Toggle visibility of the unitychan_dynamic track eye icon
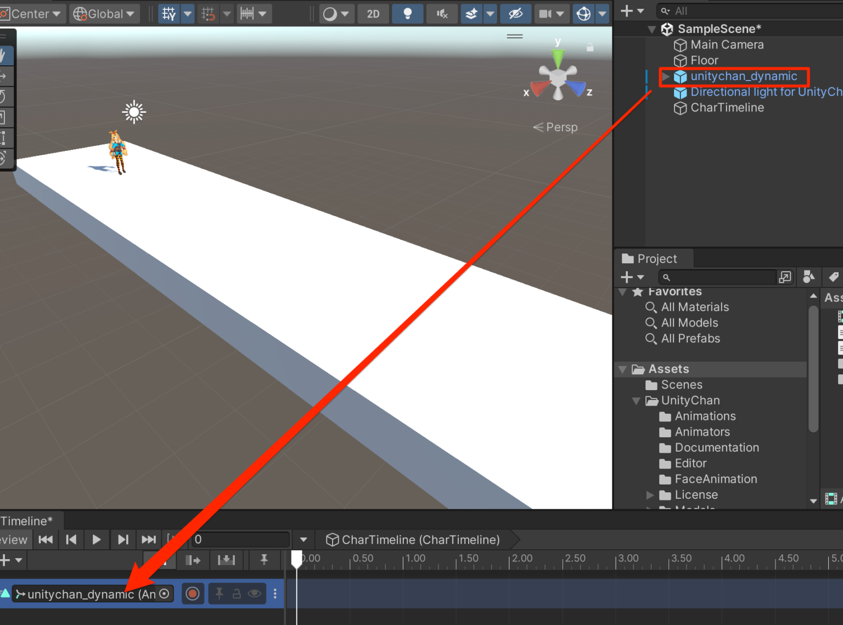This screenshot has height=625, width=843. [254, 593]
